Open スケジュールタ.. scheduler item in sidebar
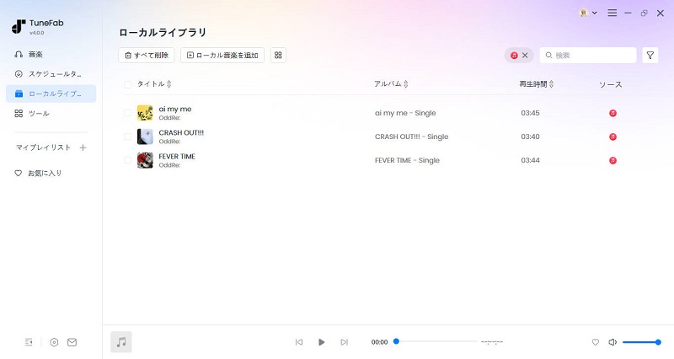Image resolution: width=674 pixels, height=359 pixels. (x=51, y=74)
